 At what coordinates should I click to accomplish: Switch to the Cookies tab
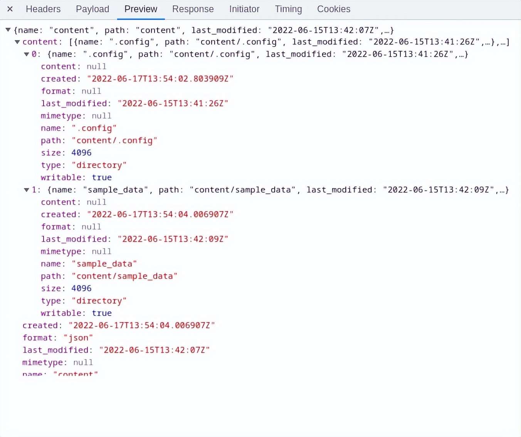tap(334, 9)
